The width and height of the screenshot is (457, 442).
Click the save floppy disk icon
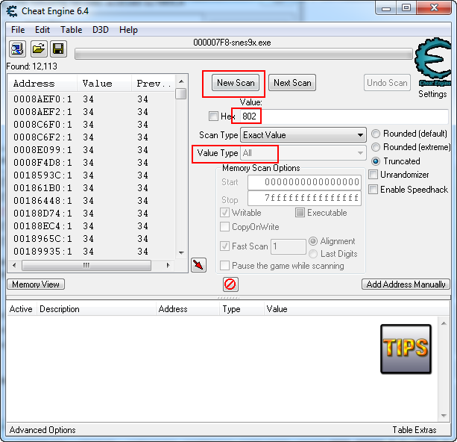[59, 49]
